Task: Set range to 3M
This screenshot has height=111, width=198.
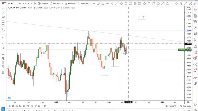Action: [20, 106]
